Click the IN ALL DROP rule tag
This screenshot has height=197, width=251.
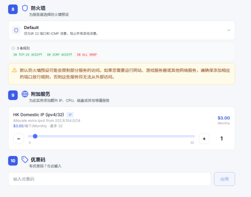click(87, 54)
